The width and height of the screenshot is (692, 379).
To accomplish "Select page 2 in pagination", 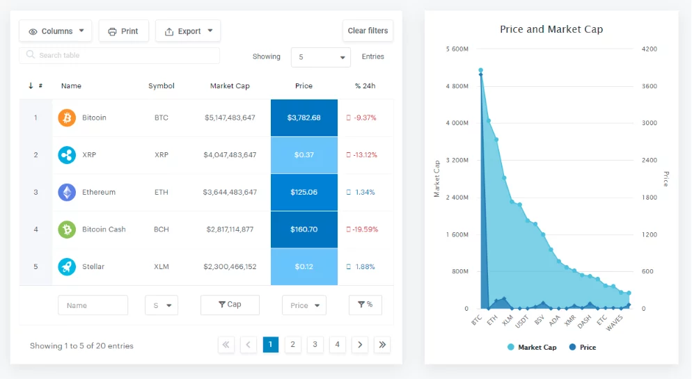I will (x=293, y=345).
